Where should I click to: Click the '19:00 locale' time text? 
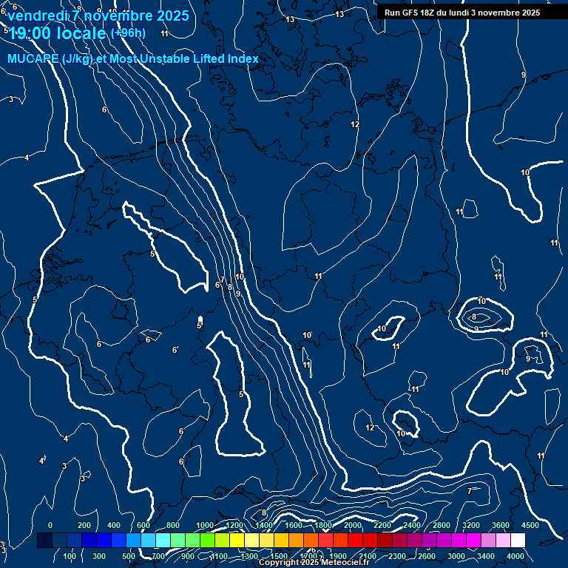click(57, 33)
